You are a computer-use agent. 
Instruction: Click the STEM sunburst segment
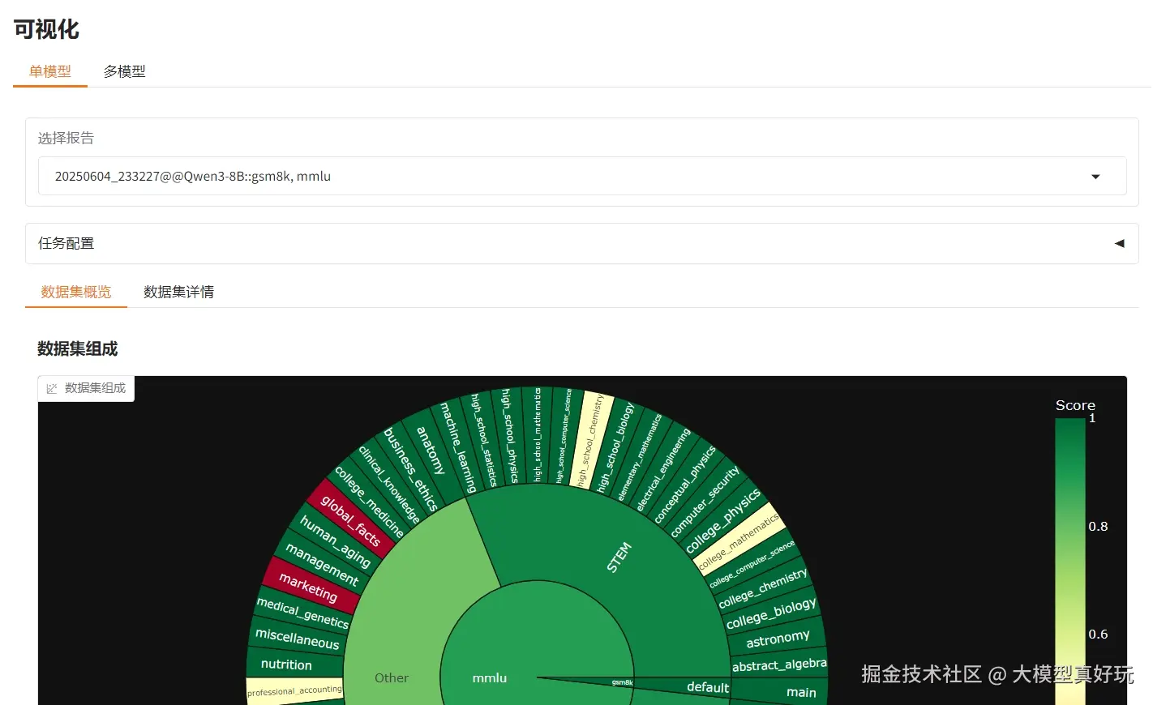click(x=619, y=558)
